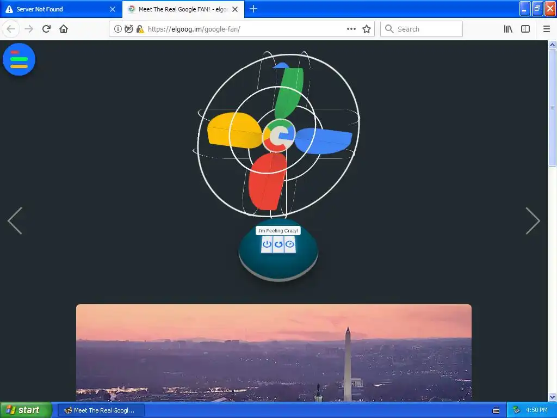This screenshot has width=557, height=418.
Task: Focus the Search box
Action: [x=422, y=29]
